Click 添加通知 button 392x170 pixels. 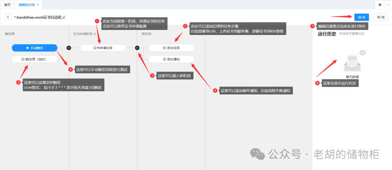coord(171,59)
